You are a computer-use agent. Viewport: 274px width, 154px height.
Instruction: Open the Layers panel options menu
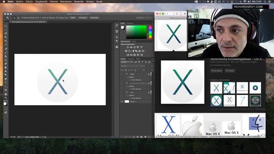152,59
